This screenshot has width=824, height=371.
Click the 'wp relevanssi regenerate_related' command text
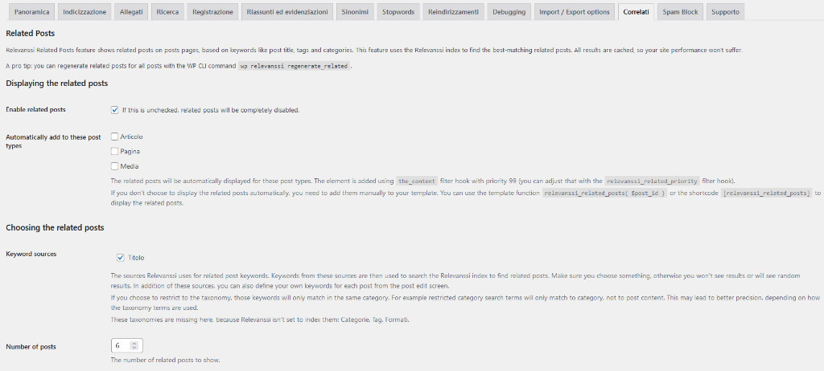tap(294, 66)
